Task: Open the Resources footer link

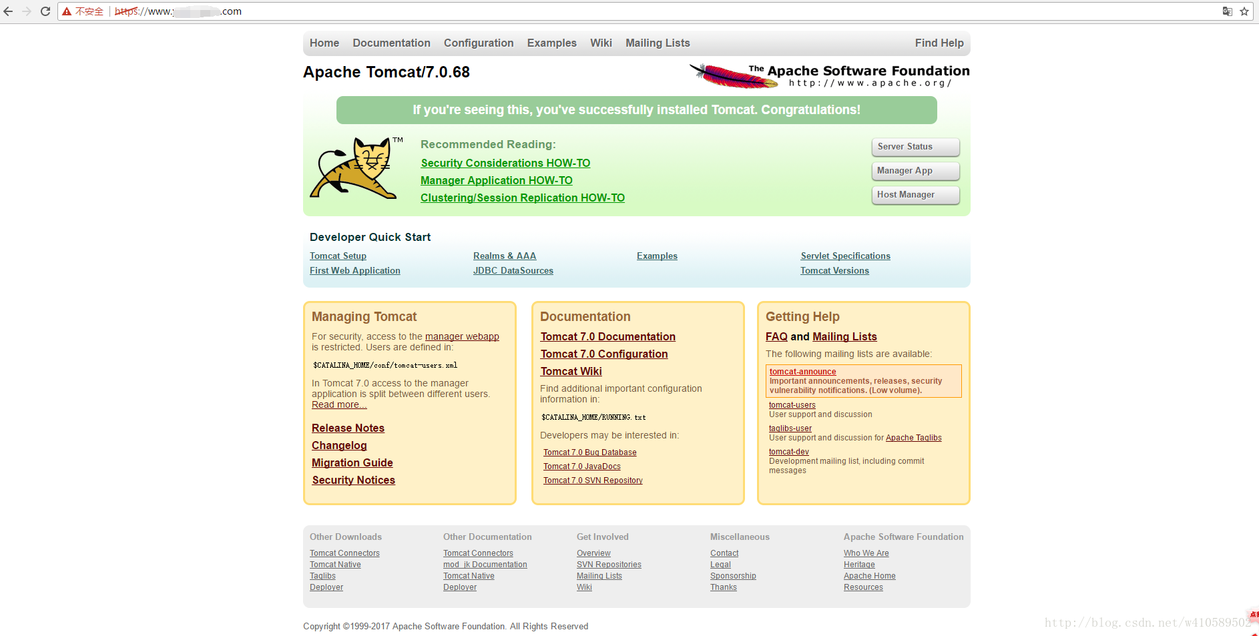Action: point(863,587)
